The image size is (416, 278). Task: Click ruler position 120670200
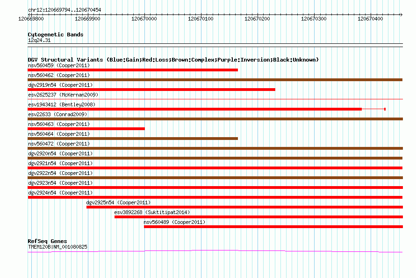(257, 19)
